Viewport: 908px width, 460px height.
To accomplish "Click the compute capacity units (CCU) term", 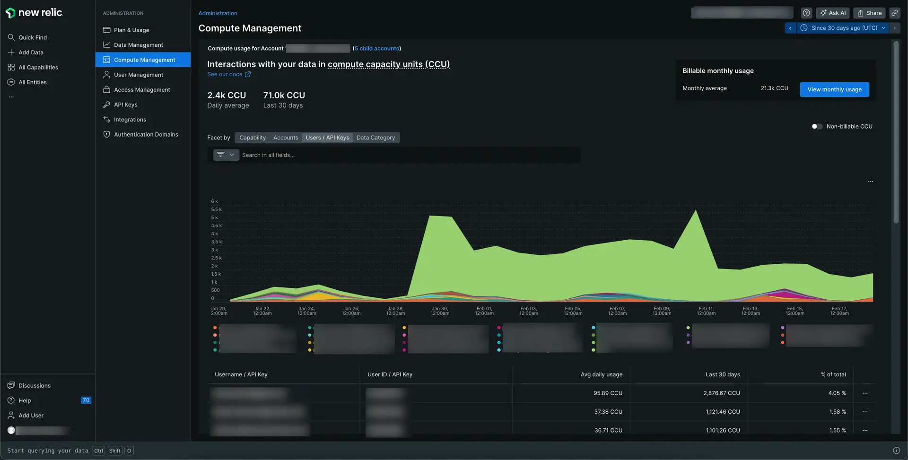I will pyautogui.click(x=389, y=64).
